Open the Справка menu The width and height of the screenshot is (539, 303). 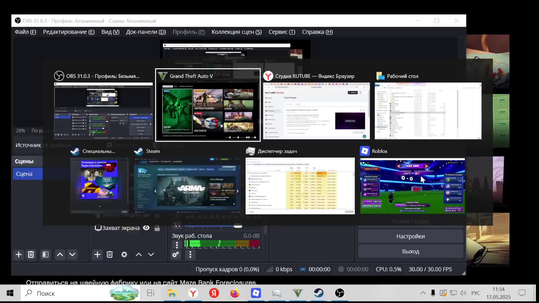point(318,32)
